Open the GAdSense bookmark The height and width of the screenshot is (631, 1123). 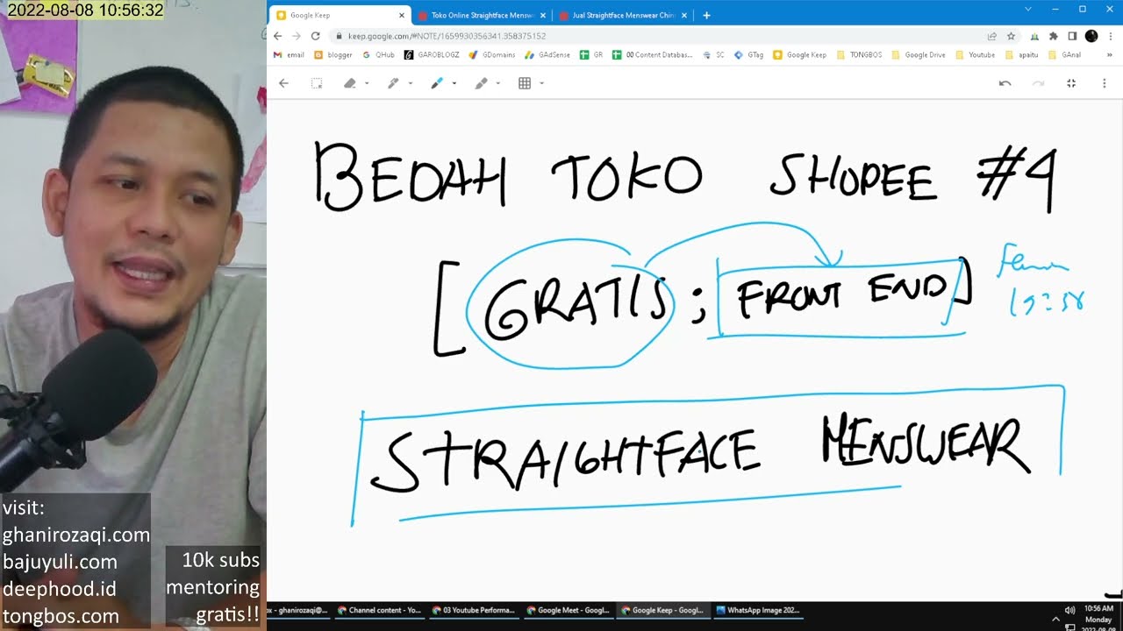click(547, 54)
